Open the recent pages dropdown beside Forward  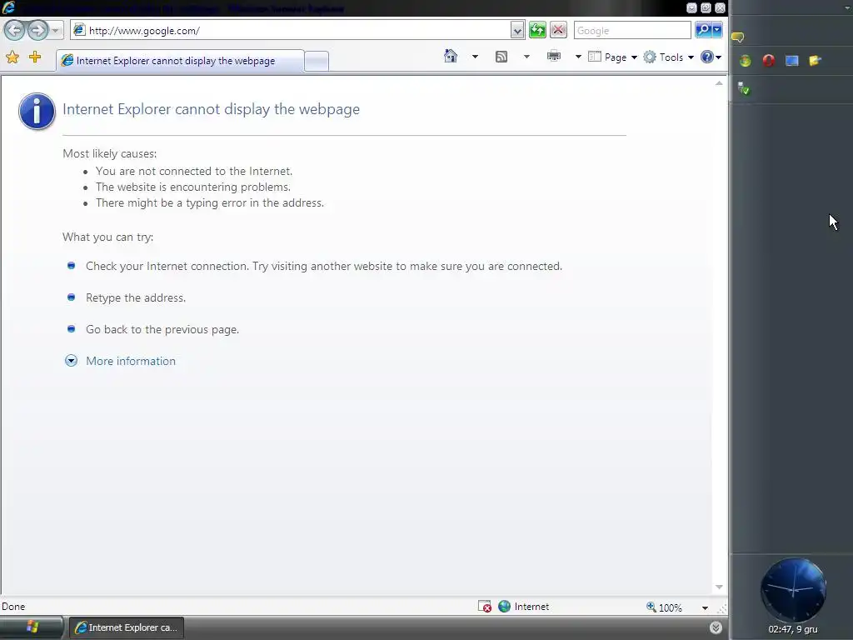pos(56,31)
